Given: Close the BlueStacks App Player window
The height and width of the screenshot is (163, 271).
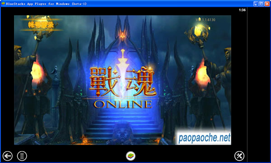Looking at the screenshot, I should (267, 4).
